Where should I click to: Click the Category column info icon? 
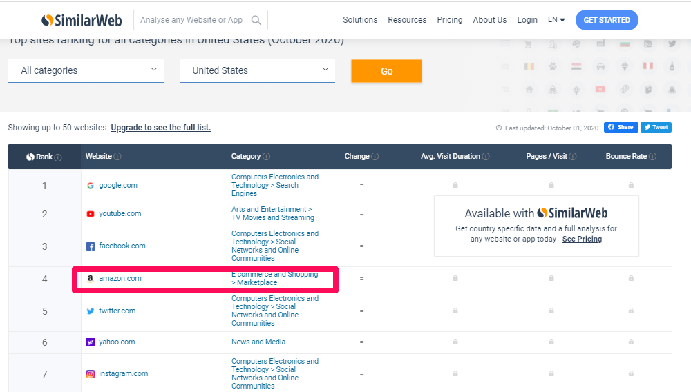pos(267,157)
